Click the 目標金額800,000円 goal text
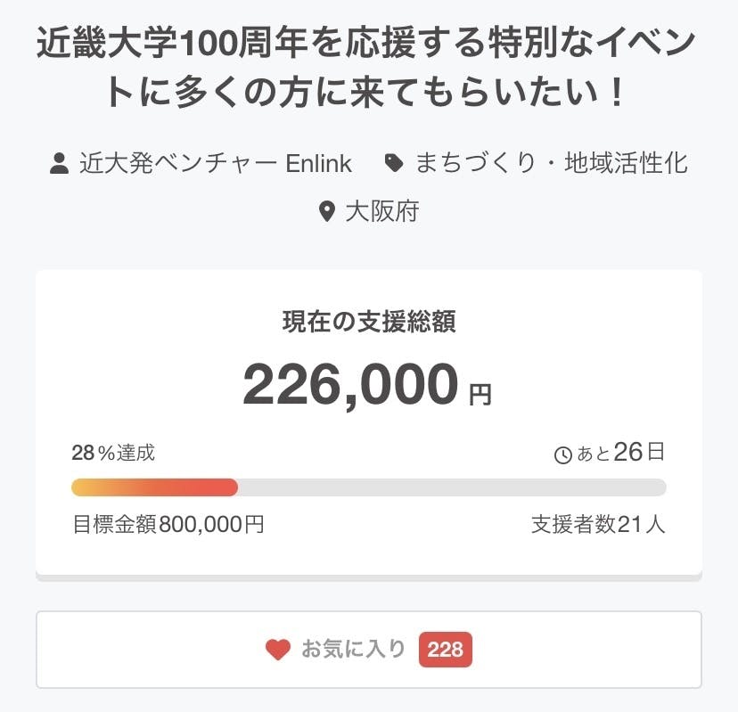Viewport: 738px width, 712px height. [168, 525]
